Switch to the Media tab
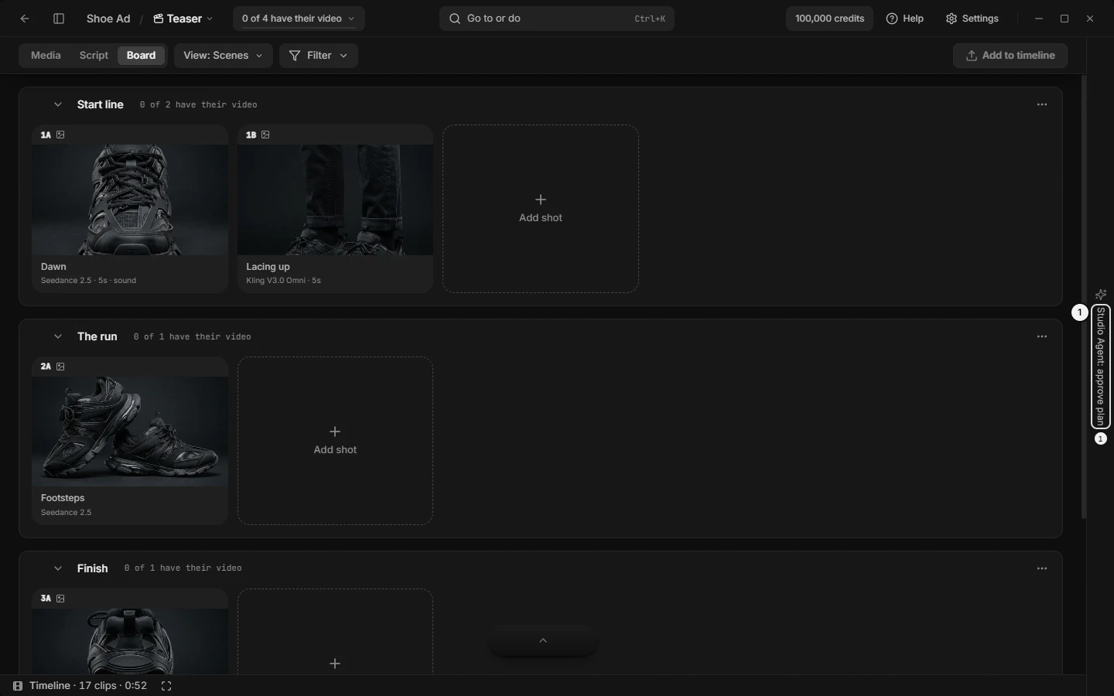1114x696 pixels. 46,56
